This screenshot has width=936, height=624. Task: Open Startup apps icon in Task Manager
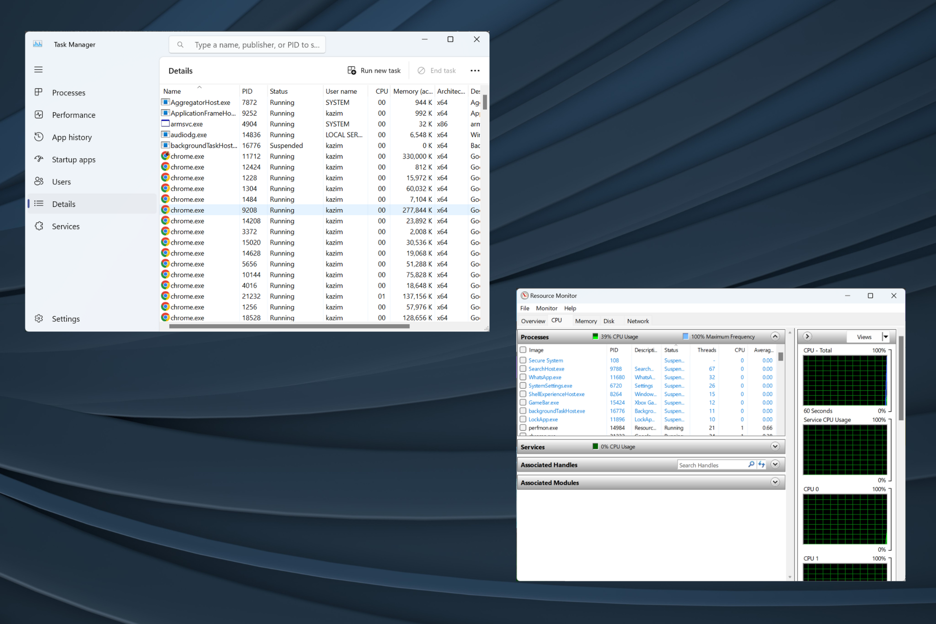[x=39, y=159]
